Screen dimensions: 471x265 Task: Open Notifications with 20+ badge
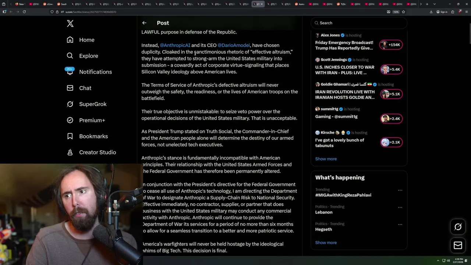coord(89,72)
